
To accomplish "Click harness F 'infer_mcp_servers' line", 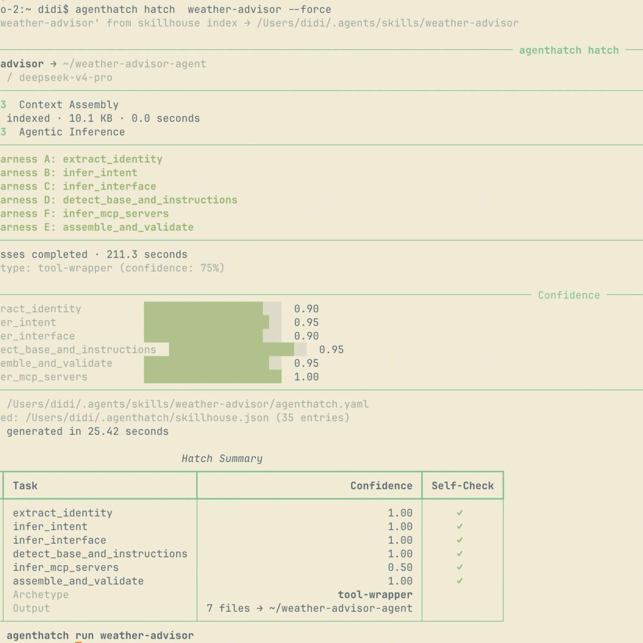I will 85,214.
